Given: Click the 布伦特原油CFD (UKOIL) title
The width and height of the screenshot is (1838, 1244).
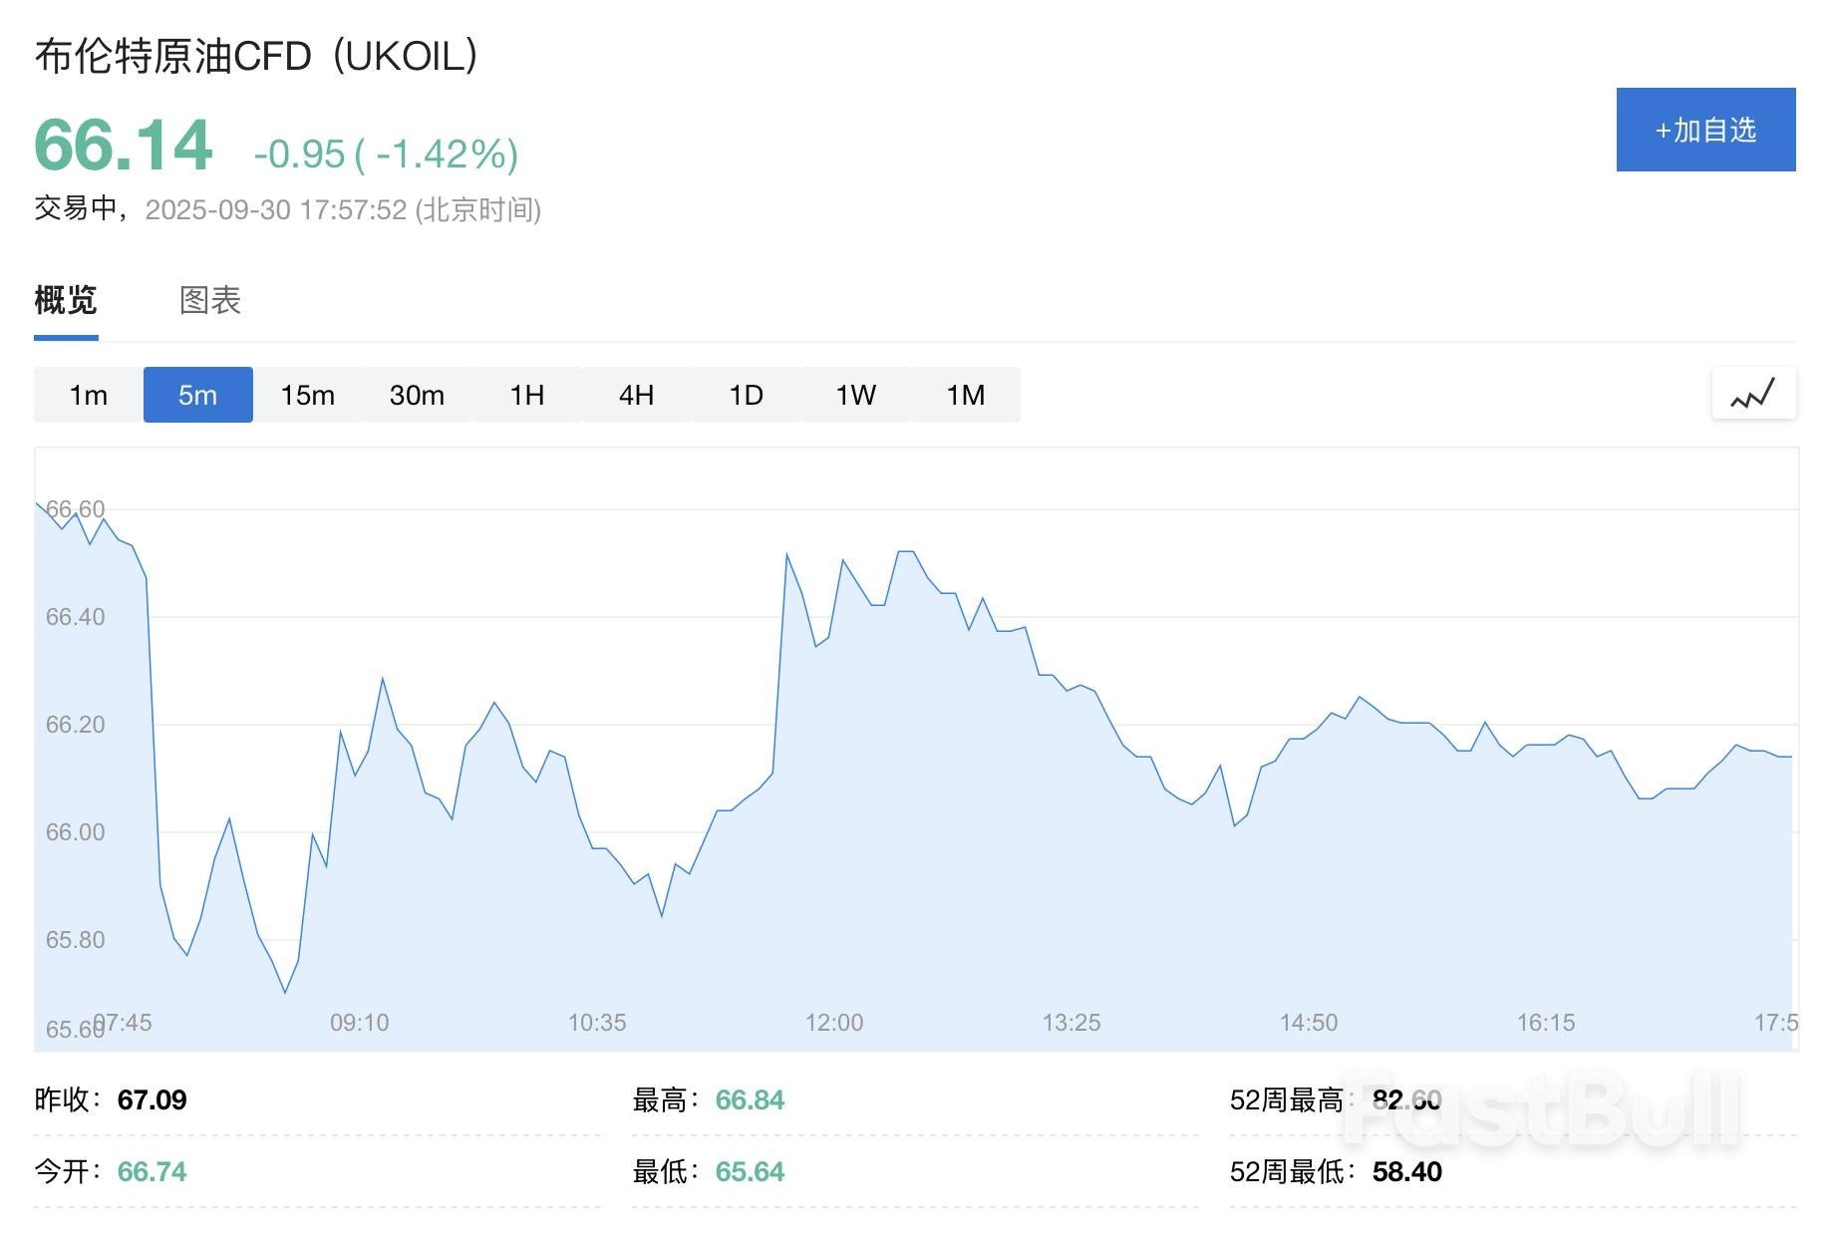Looking at the screenshot, I should [x=256, y=56].
